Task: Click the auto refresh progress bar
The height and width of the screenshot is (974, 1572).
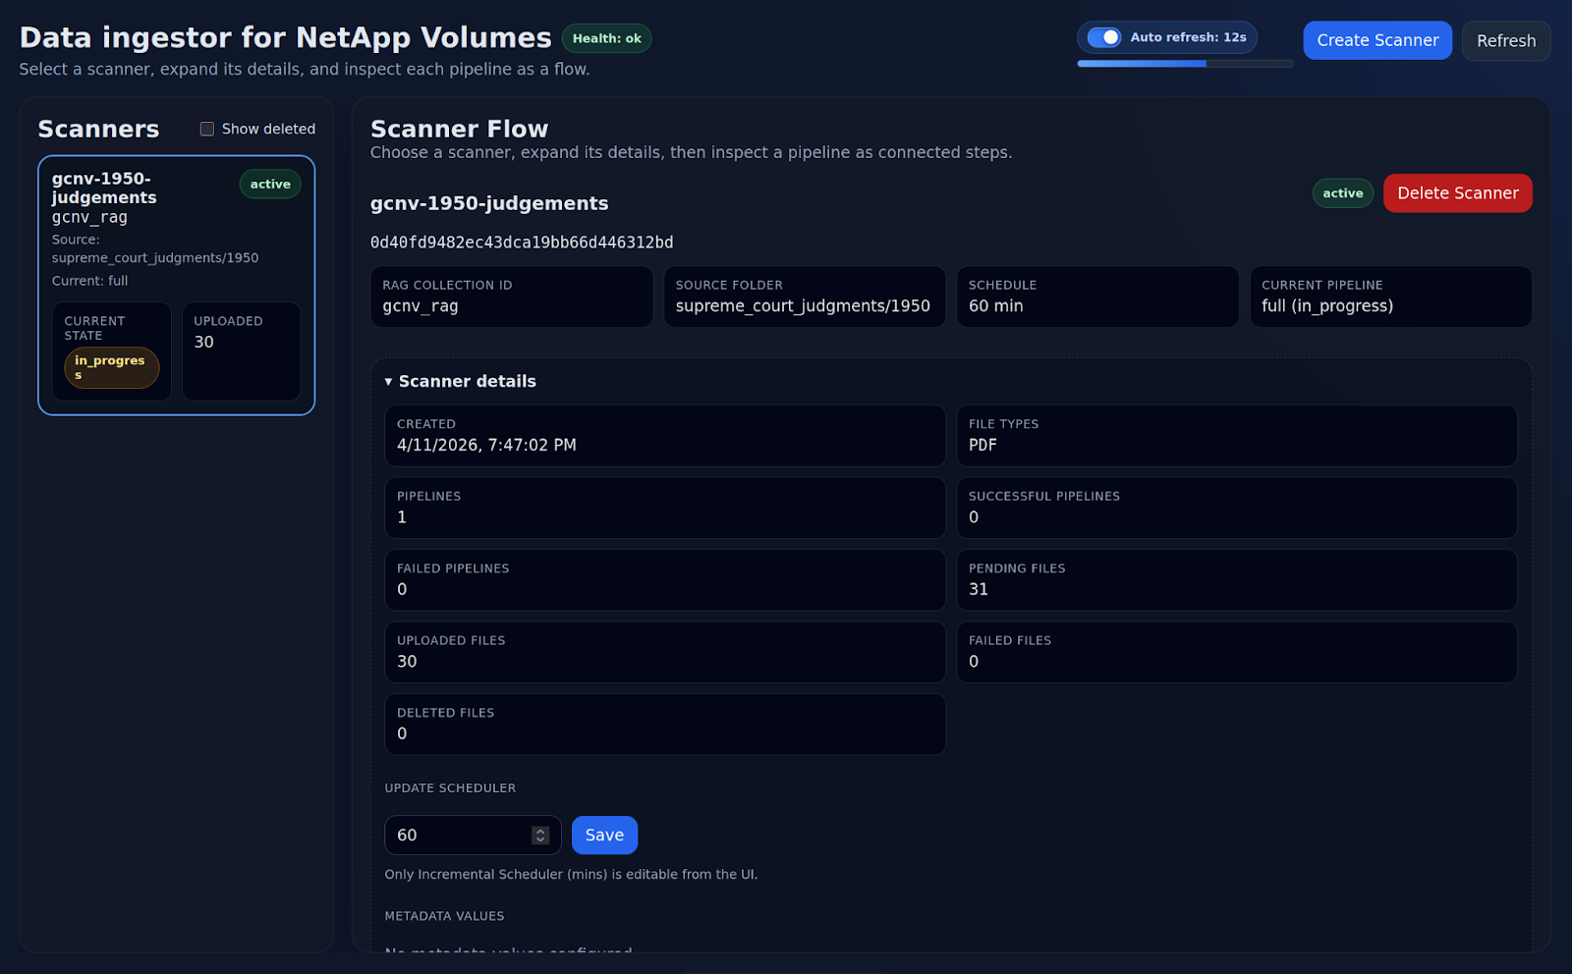Action: coord(1185,64)
